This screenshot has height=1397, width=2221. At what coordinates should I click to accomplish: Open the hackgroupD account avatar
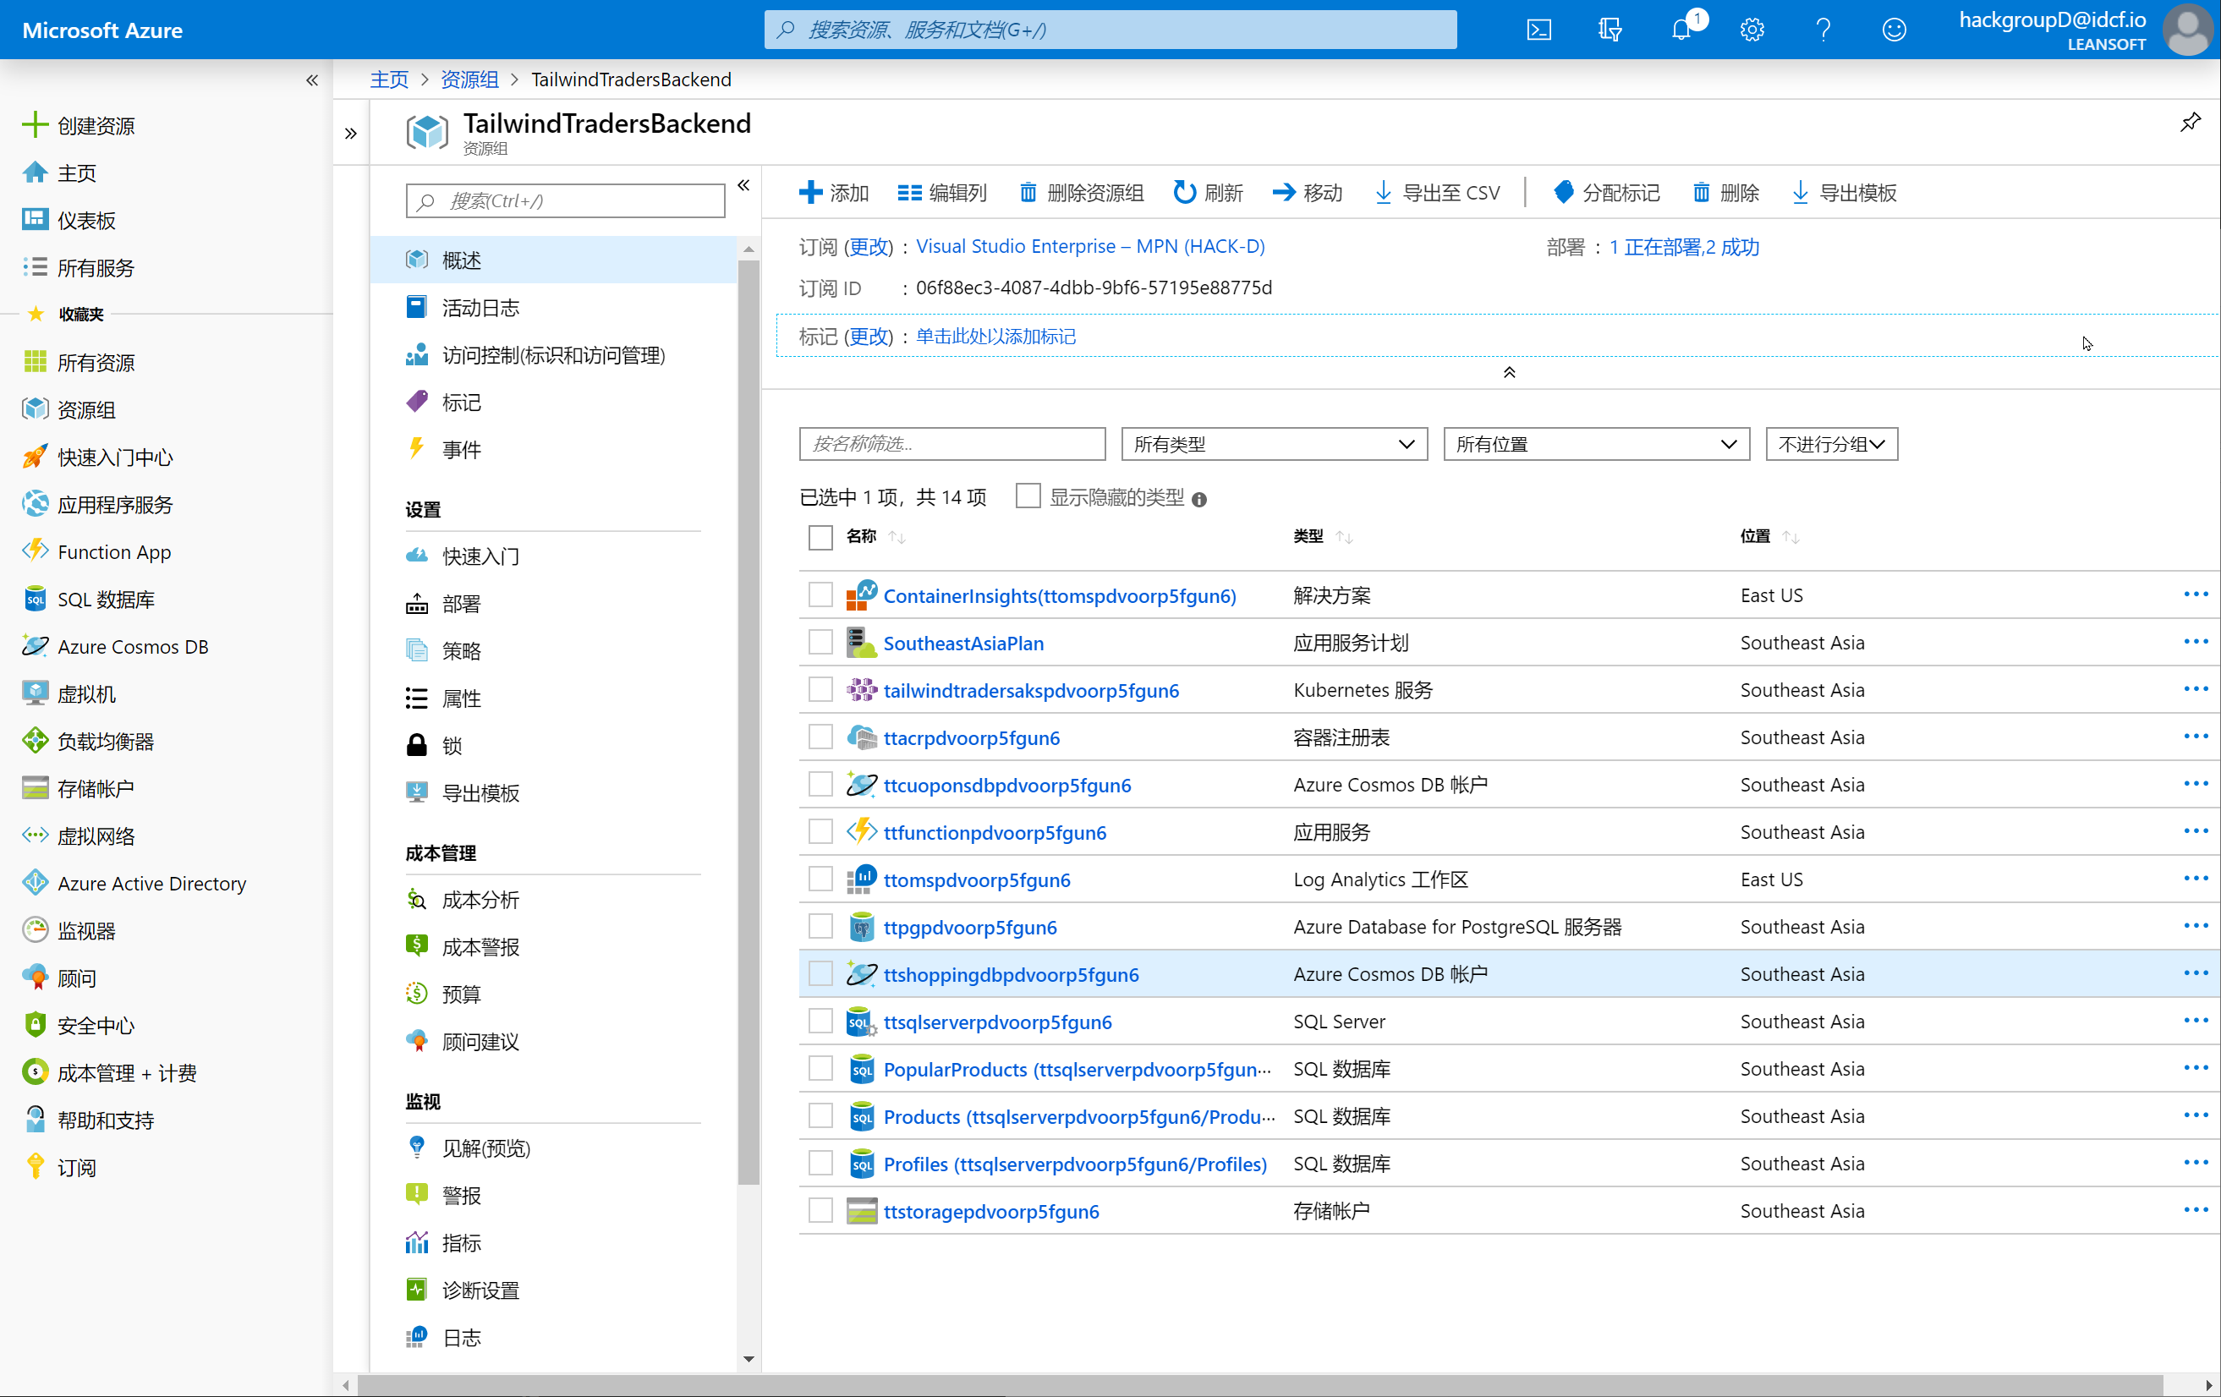2188,30
